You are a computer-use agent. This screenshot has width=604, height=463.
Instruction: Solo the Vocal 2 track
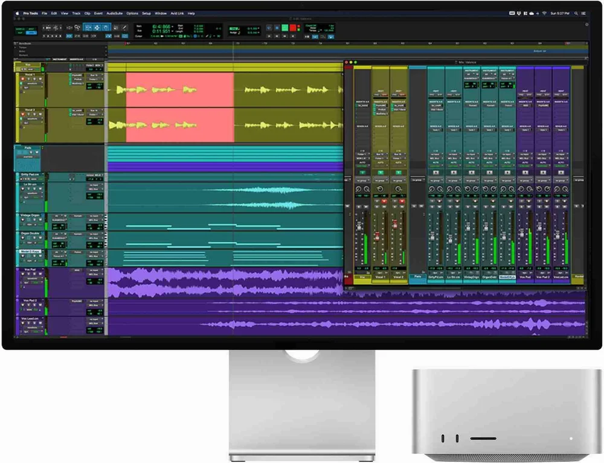point(28,114)
